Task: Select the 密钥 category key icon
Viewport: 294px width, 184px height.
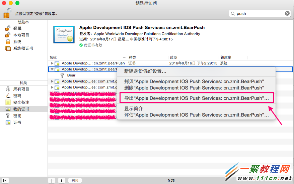Action: click(x=8, y=116)
